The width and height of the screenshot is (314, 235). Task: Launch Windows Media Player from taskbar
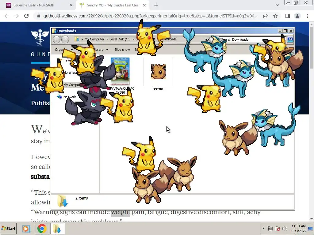[x=26, y=229]
